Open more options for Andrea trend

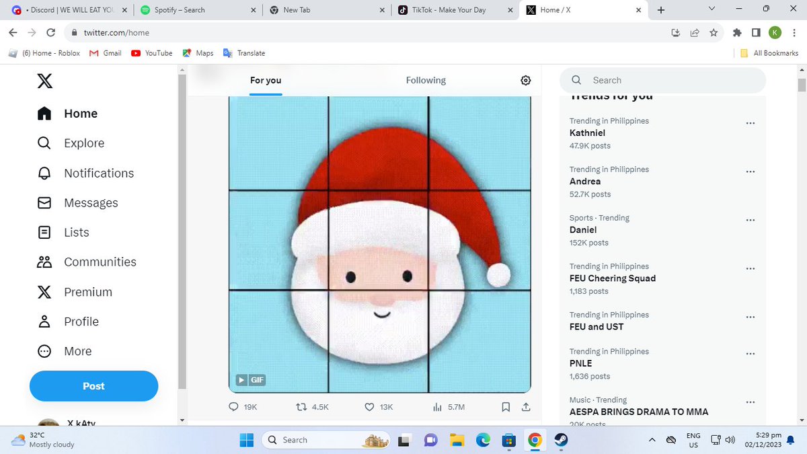click(x=751, y=171)
